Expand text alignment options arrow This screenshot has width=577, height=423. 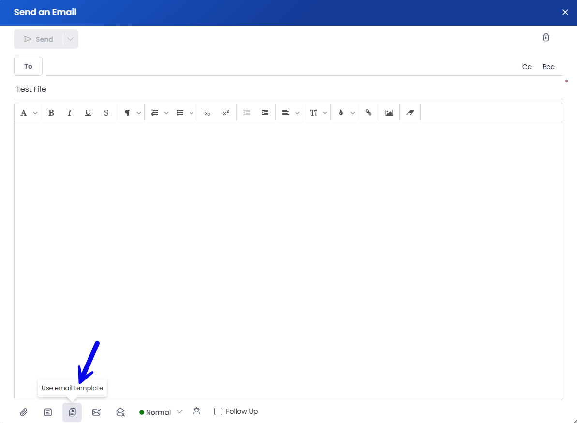pos(297,113)
